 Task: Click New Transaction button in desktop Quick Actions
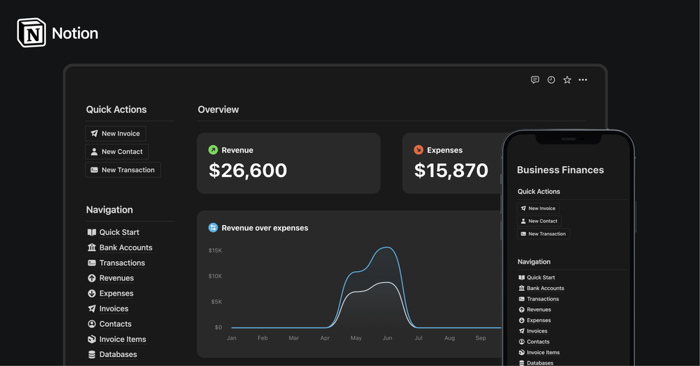123,170
